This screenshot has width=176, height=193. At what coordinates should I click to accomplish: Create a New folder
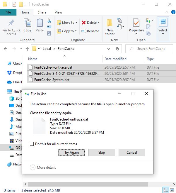click(x=110, y=27)
